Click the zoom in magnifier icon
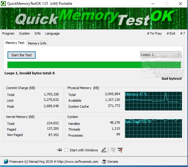 pos(120,150)
